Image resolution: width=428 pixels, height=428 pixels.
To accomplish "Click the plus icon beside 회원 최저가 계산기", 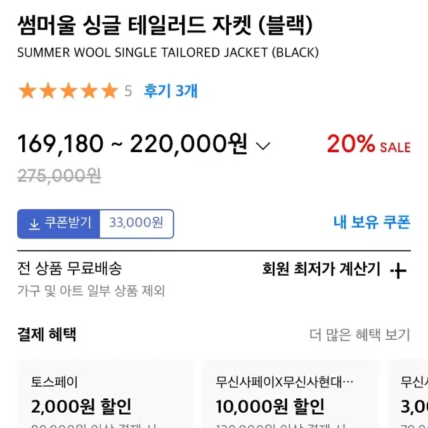I will 399,271.
